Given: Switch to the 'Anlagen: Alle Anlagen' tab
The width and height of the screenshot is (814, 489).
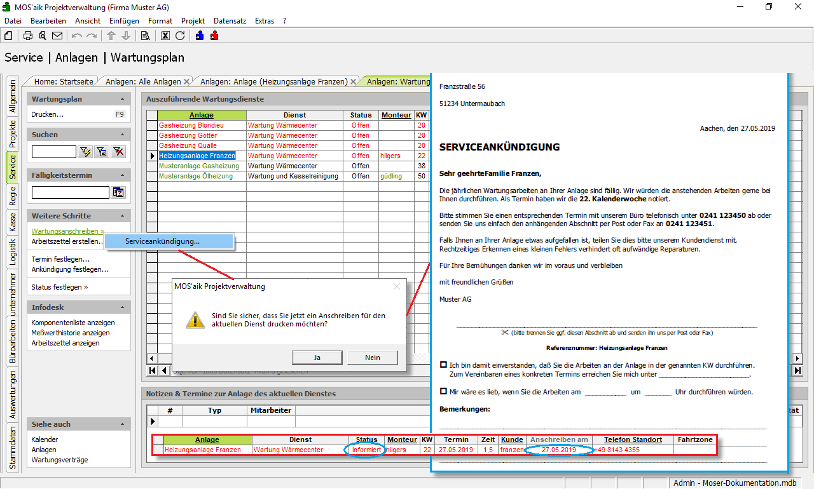Looking at the screenshot, I should tap(143, 81).
